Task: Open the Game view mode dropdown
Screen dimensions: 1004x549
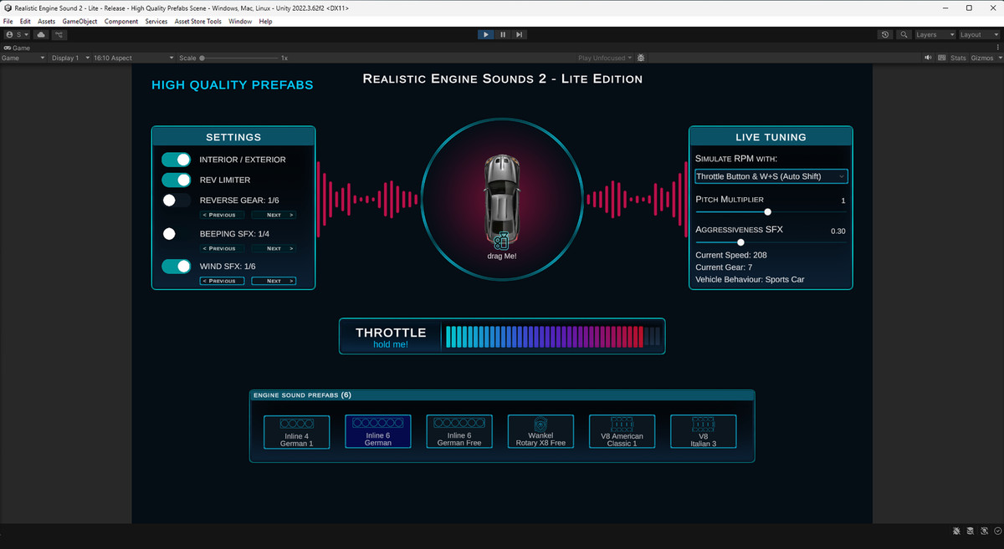Action: pyautogui.click(x=23, y=58)
